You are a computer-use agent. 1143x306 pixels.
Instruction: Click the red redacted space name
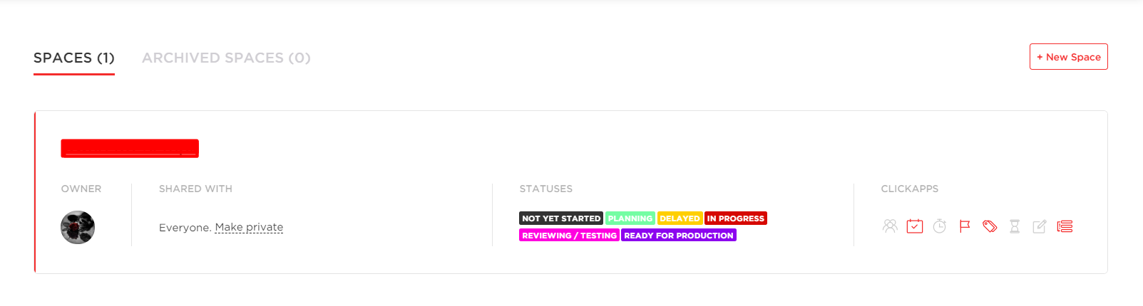(130, 148)
